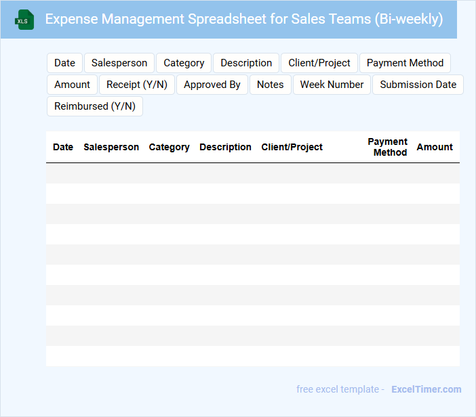The height and width of the screenshot is (417, 476).
Task: Open the ExcelTimer.com link
Action: (x=426, y=389)
